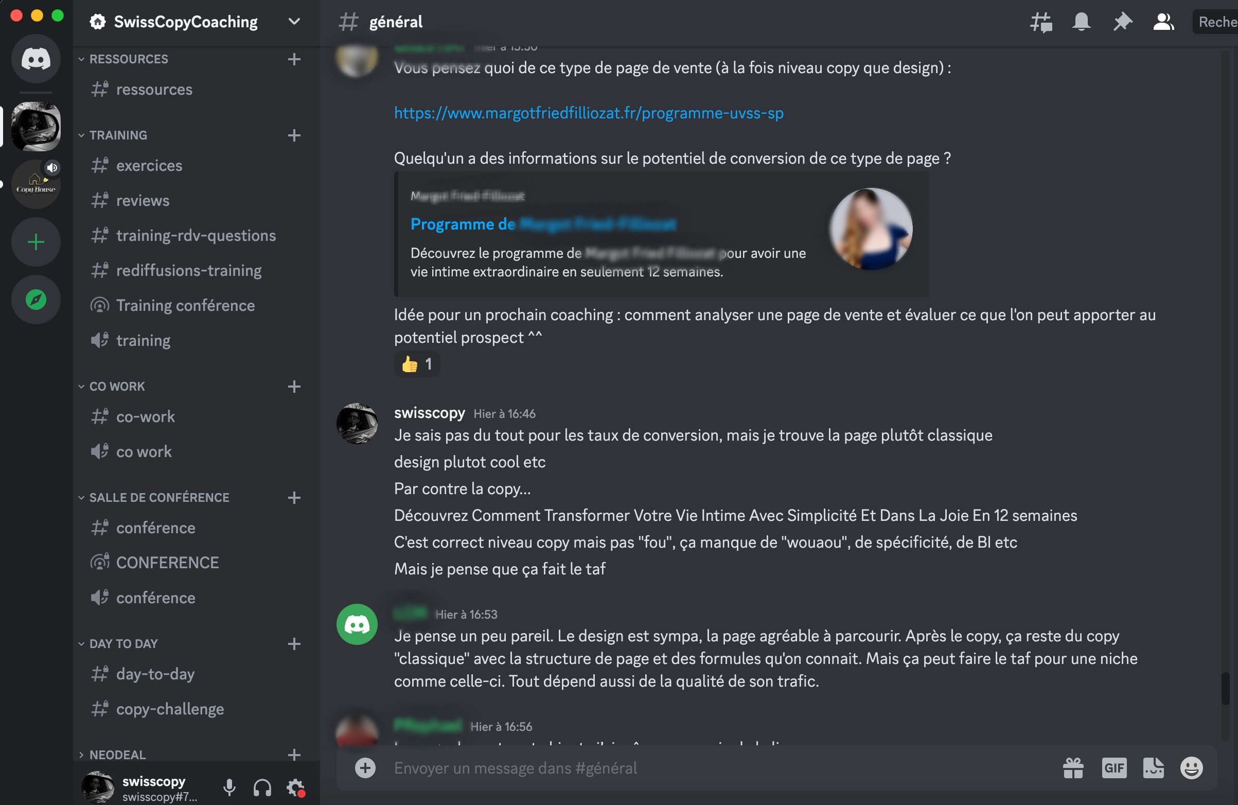The width and height of the screenshot is (1238, 805).
Task: Expand the NEODEAL category
Action: (117, 755)
